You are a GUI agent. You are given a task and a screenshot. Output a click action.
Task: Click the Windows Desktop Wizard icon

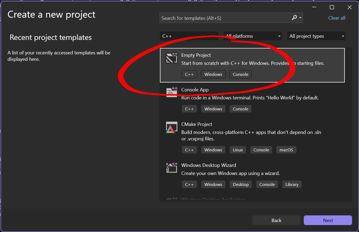pyautogui.click(x=172, y=168)
